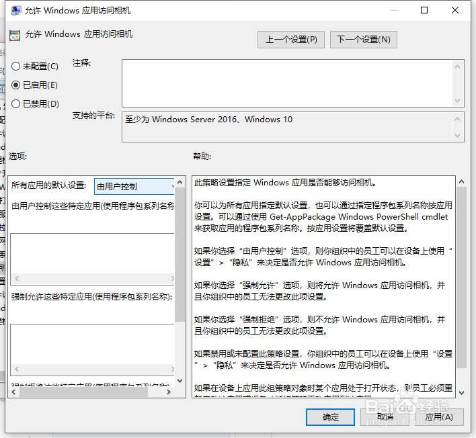Image resolution: width=476 pixels, height=438 pixels.
Task: Click the options panel vertical scrollbar thumb
Action: coord(180,255)
